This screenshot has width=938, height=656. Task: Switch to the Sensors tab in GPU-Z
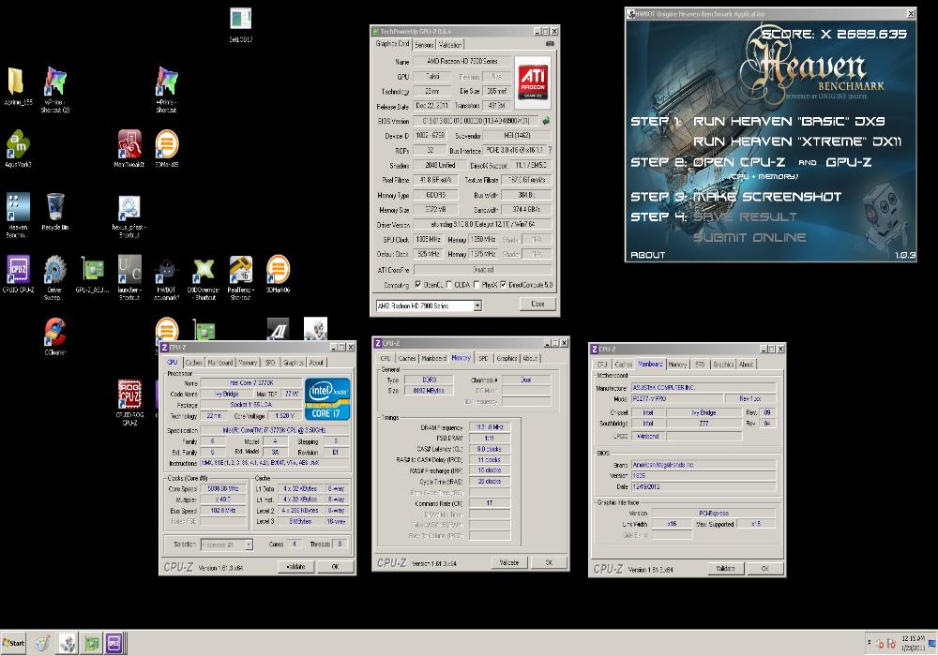pos(424,45)
